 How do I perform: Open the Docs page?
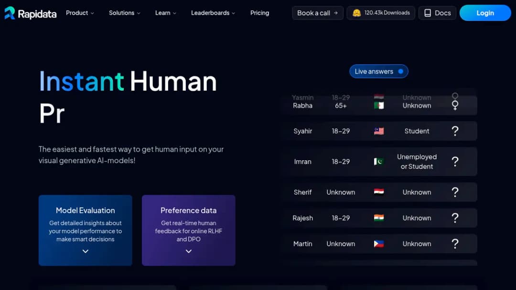(437, 13)
